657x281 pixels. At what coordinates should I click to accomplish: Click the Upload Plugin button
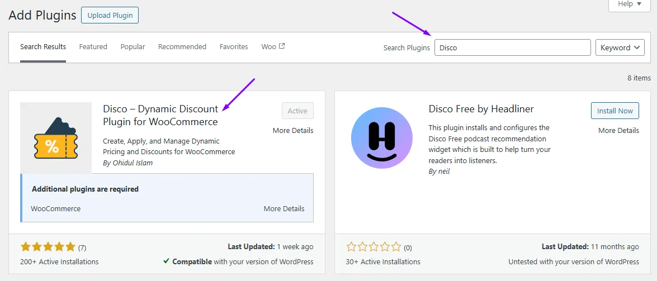coord(110,16)
